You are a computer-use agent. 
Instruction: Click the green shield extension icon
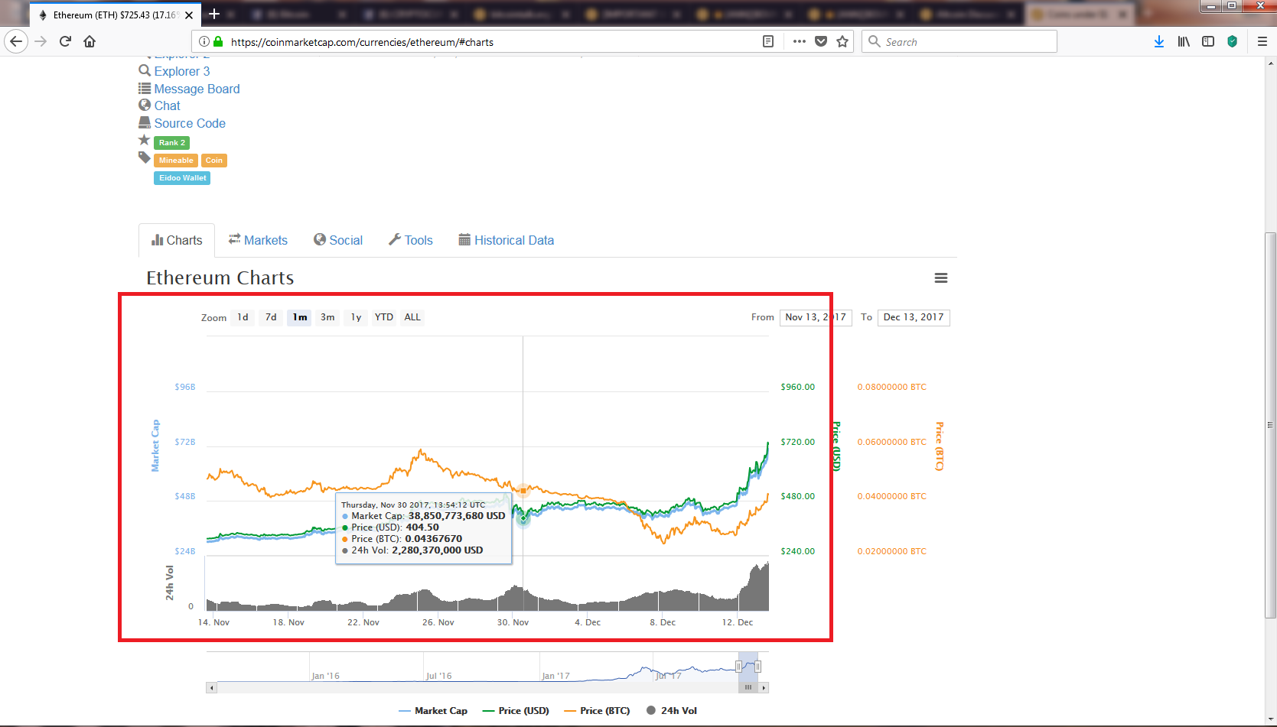(1232, 42)
